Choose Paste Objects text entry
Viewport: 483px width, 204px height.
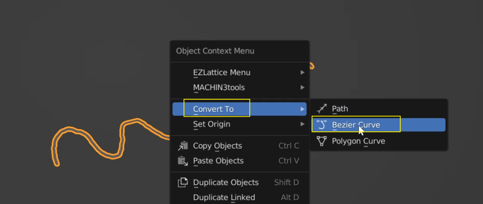pos(218,161)
